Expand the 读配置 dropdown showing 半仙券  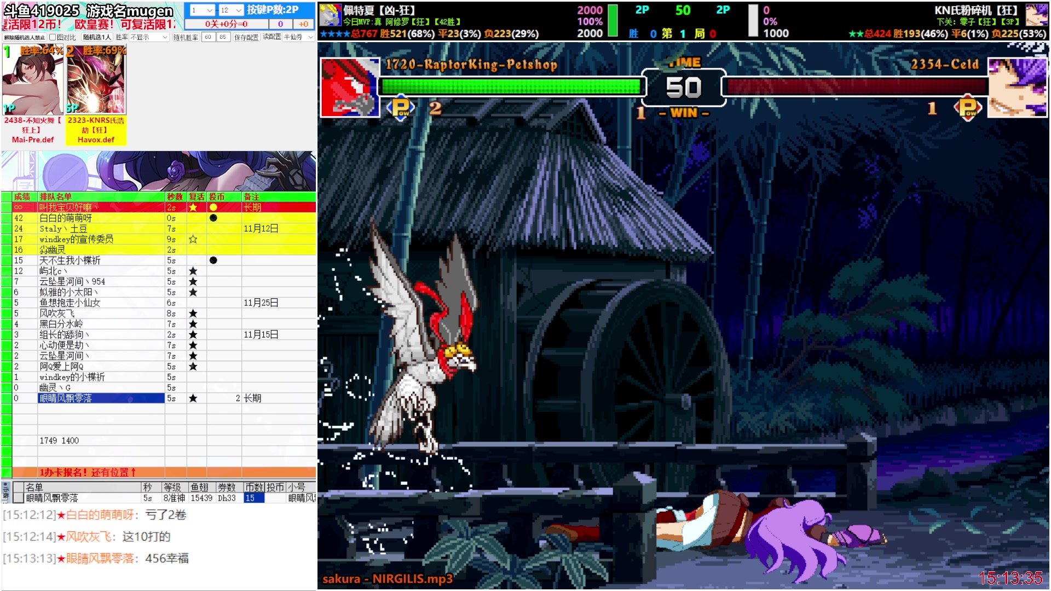coord(298,37)
